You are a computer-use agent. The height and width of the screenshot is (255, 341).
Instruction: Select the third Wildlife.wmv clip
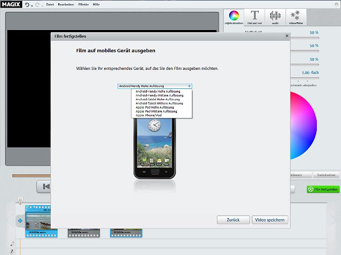click(x=126, y=233)
